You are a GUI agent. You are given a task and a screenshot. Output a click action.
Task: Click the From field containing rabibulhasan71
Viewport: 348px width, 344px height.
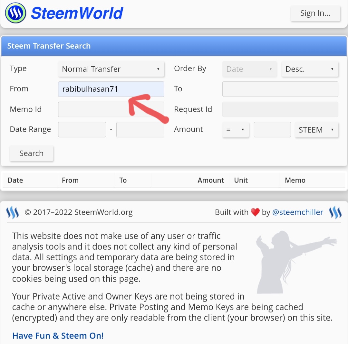click(x=111, y=89)
